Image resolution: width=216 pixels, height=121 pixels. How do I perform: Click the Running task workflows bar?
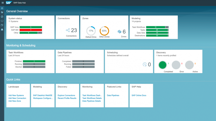pyautogui.click(x=34, y=64)
